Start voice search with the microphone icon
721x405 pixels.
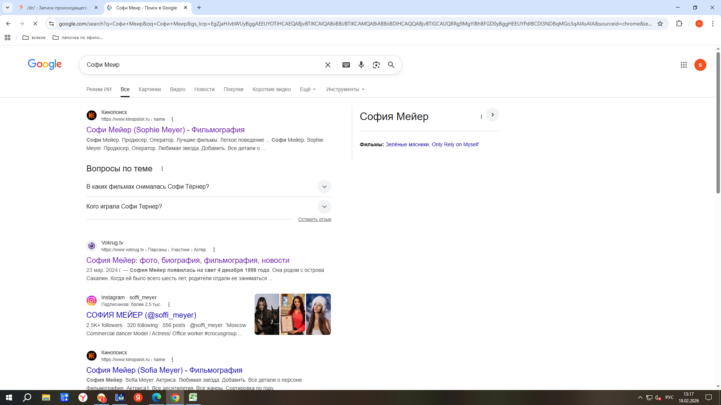361,65
